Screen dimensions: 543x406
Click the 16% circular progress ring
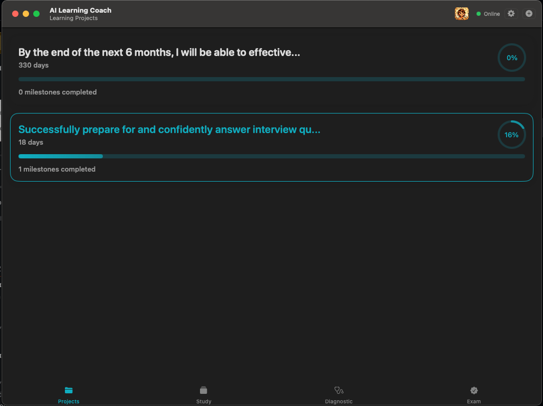pos(511,135)
